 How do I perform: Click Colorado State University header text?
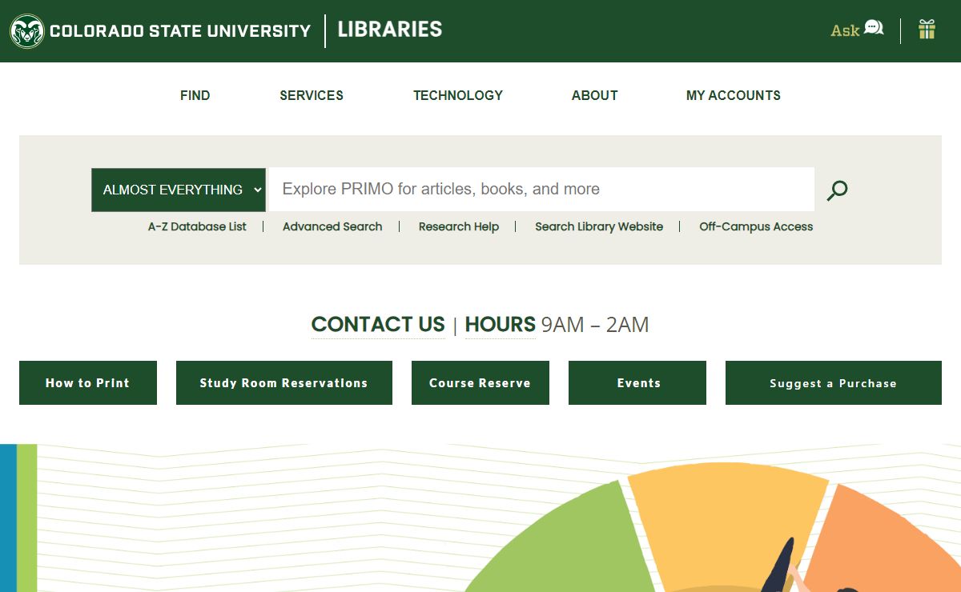pyautogui.click(x=180, y=31)
